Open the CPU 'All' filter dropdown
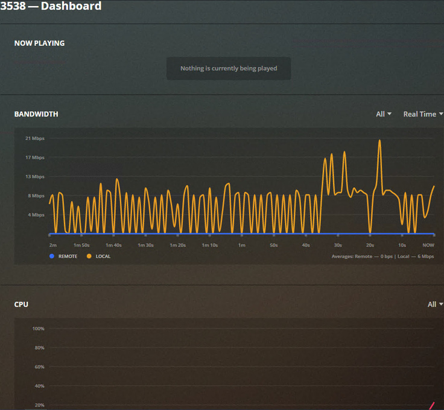The image size is (444, 410). pyautogui.click(x=435, y=304)
